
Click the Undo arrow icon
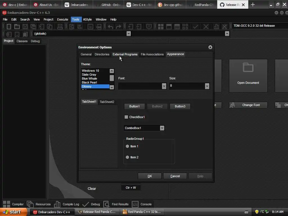[x=110, y=27]
